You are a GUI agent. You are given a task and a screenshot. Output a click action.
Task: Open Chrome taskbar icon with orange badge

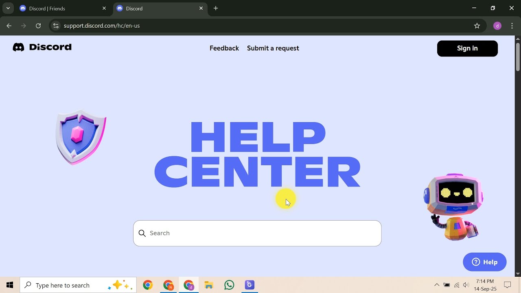168,285
